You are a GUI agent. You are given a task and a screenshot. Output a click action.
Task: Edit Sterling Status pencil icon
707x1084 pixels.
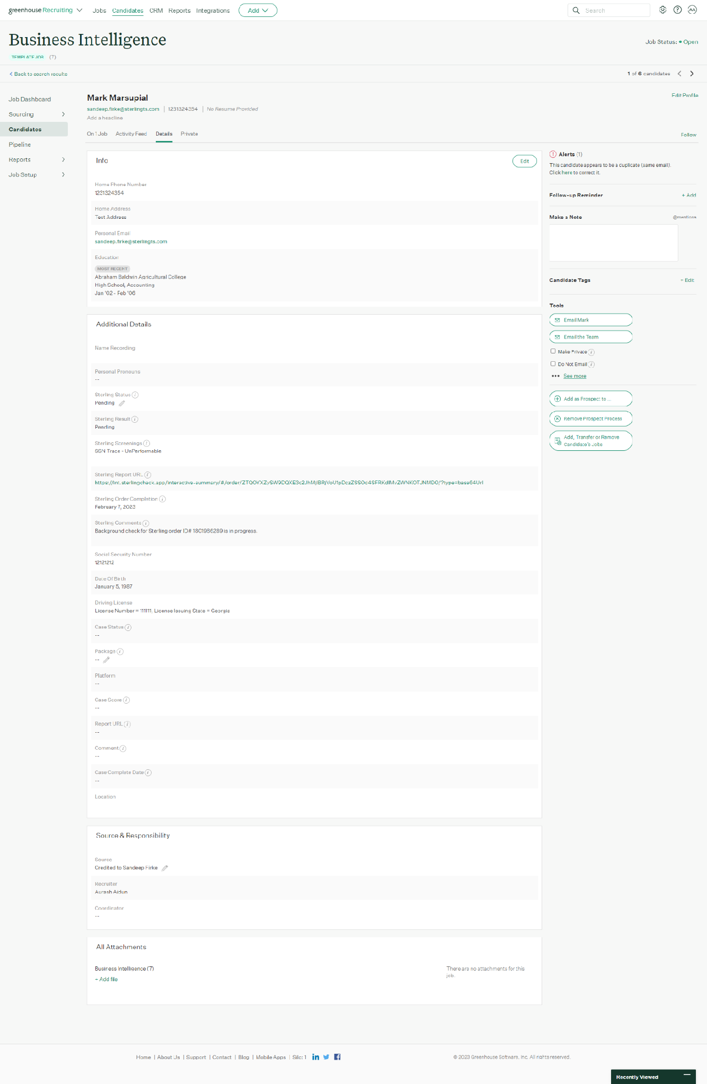tap(122, 403)
